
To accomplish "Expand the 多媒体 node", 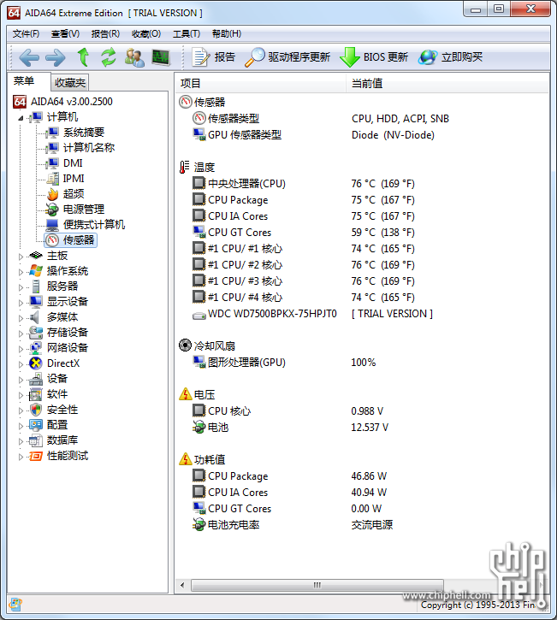I will (21, 318).
